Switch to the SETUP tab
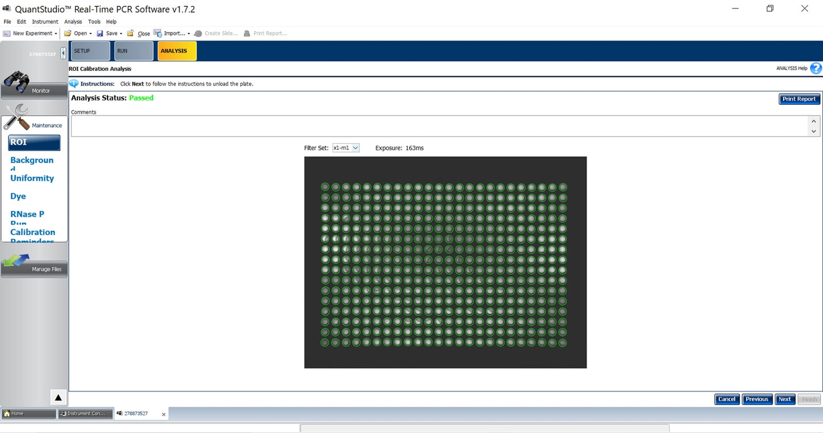Screen dimensions: 823x433 (x=90, y=51)
